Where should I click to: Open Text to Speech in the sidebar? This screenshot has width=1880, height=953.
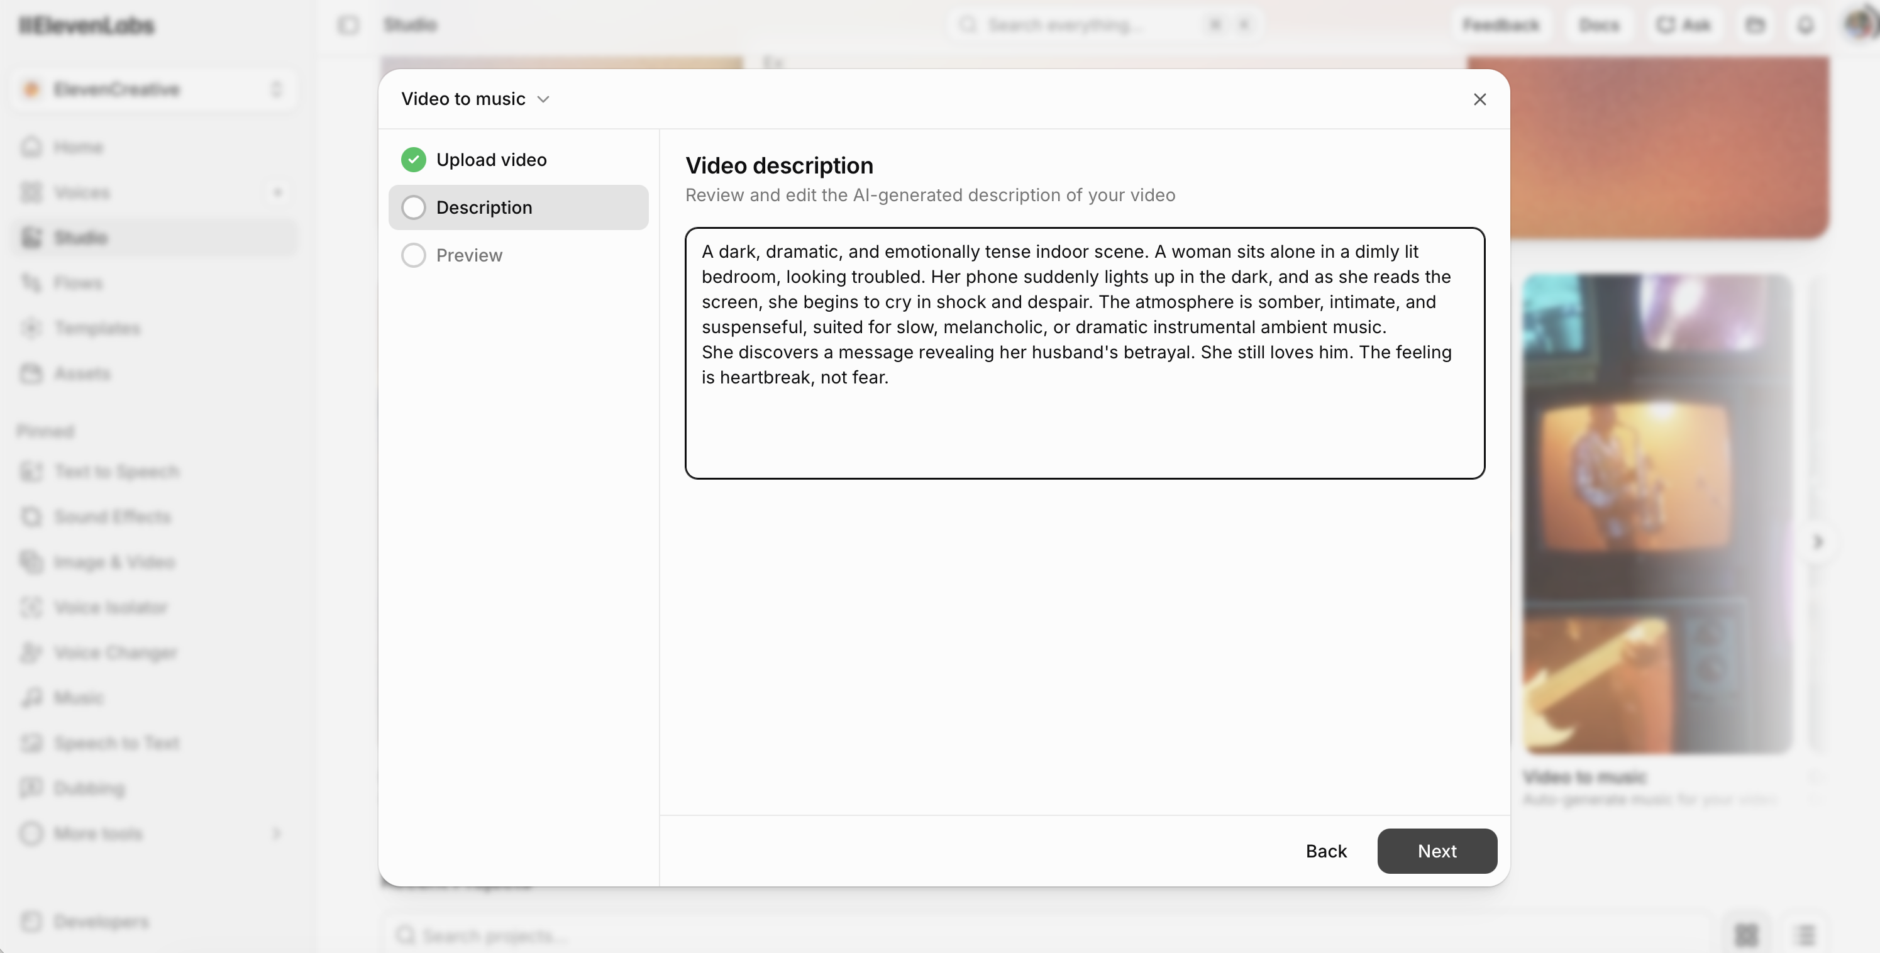point(155,471)
